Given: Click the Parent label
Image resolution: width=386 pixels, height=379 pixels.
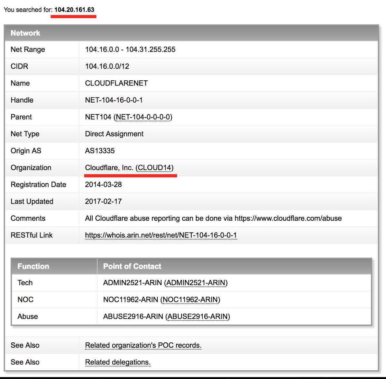Looking at the screenshot, I should click(21, 117).
